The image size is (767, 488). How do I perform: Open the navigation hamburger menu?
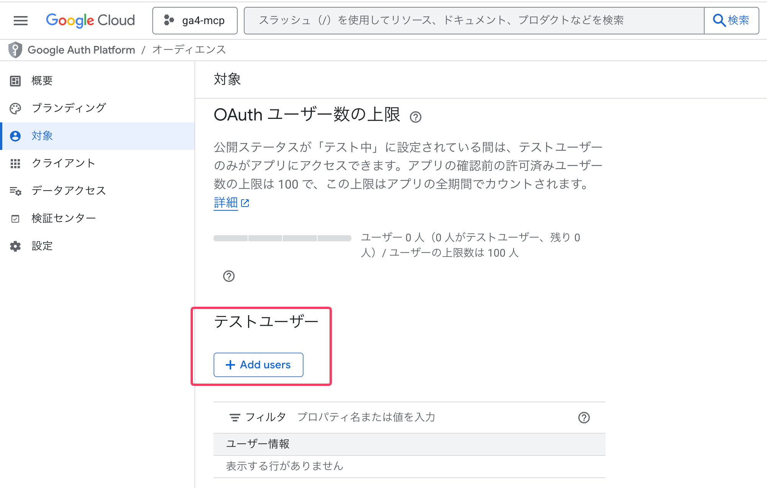pyautogui.click(x=20, y=21)
